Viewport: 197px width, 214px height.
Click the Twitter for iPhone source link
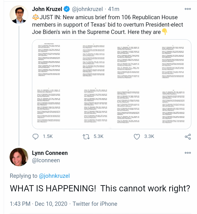tap(95, 204)
